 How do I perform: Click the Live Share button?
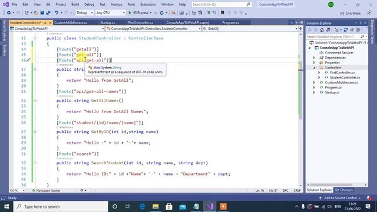coord(350,13)
